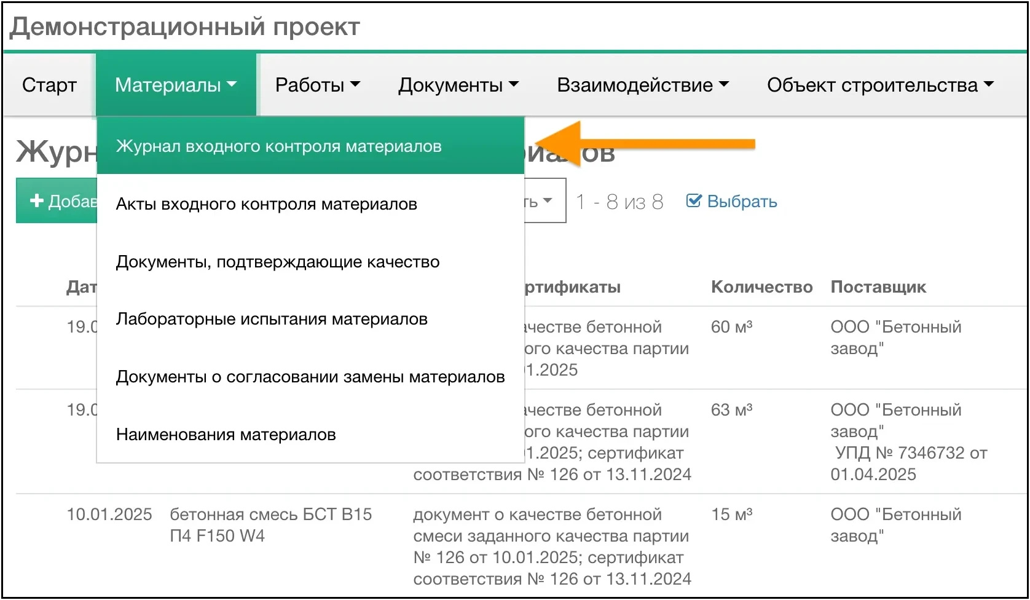Switch to the Старт tab
1030x600 pixels.
coord(49,85)
